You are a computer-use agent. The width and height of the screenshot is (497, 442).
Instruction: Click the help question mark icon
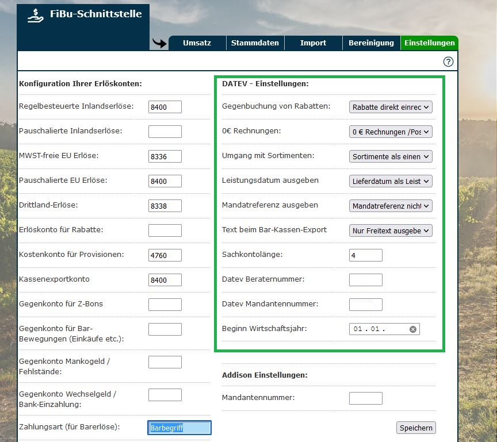pos(449,62)
